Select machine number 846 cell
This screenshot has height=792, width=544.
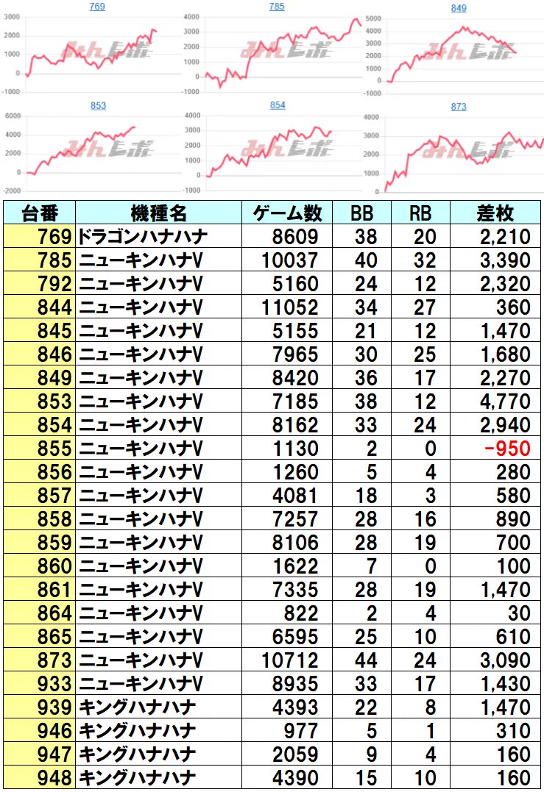click(x=40, y=354)
